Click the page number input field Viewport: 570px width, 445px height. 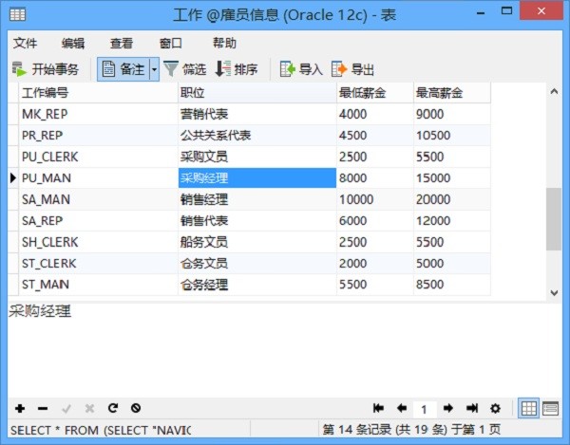[x=425, y=409]
